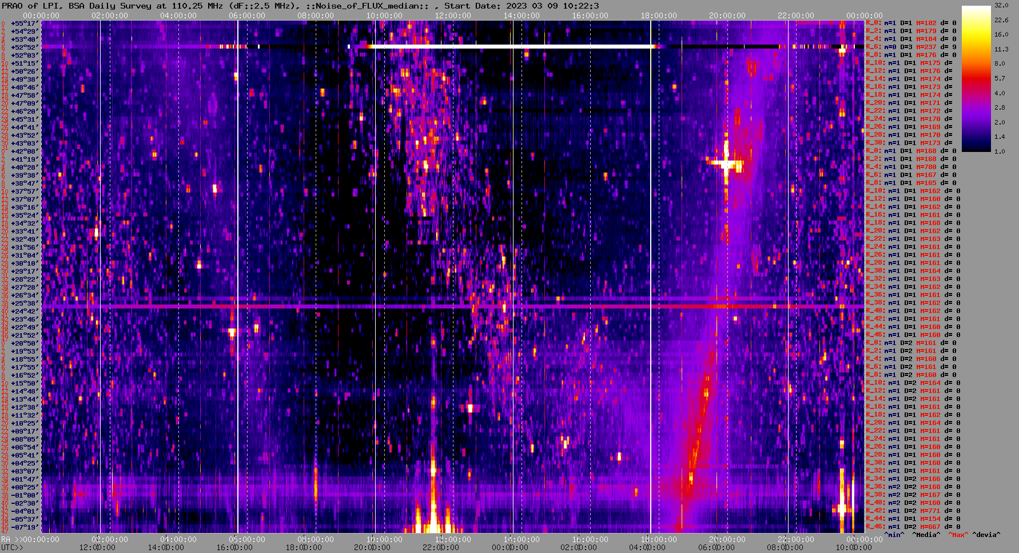Click the 22.6 color scale label
Screen dimensions: 1019x553
1001,20
